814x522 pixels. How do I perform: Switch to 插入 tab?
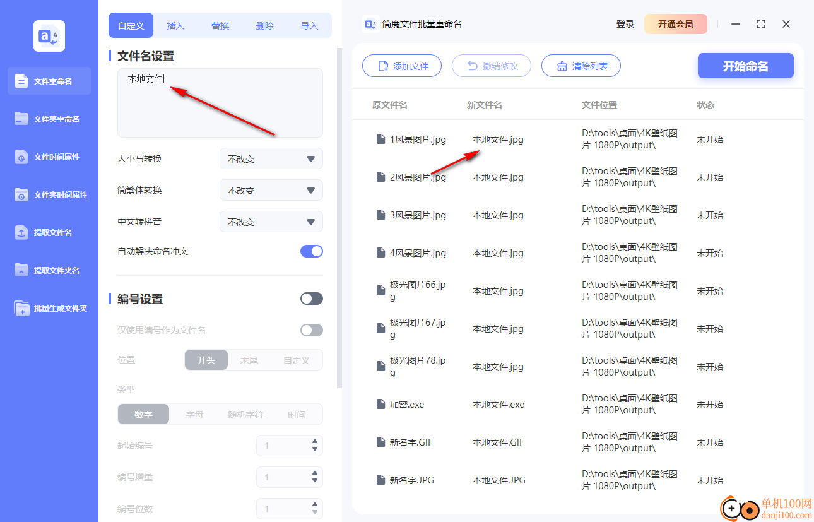click(x=175, y=26)
